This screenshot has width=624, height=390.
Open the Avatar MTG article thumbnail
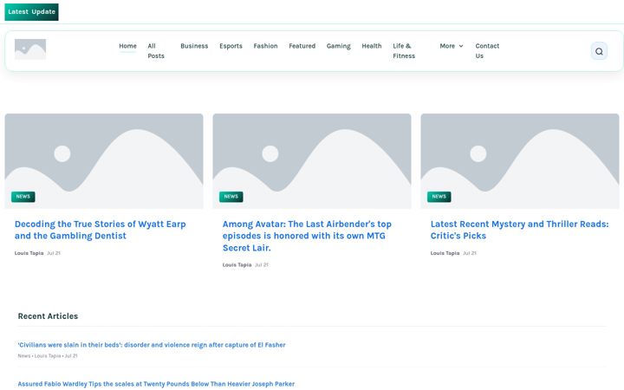[312, 161]
